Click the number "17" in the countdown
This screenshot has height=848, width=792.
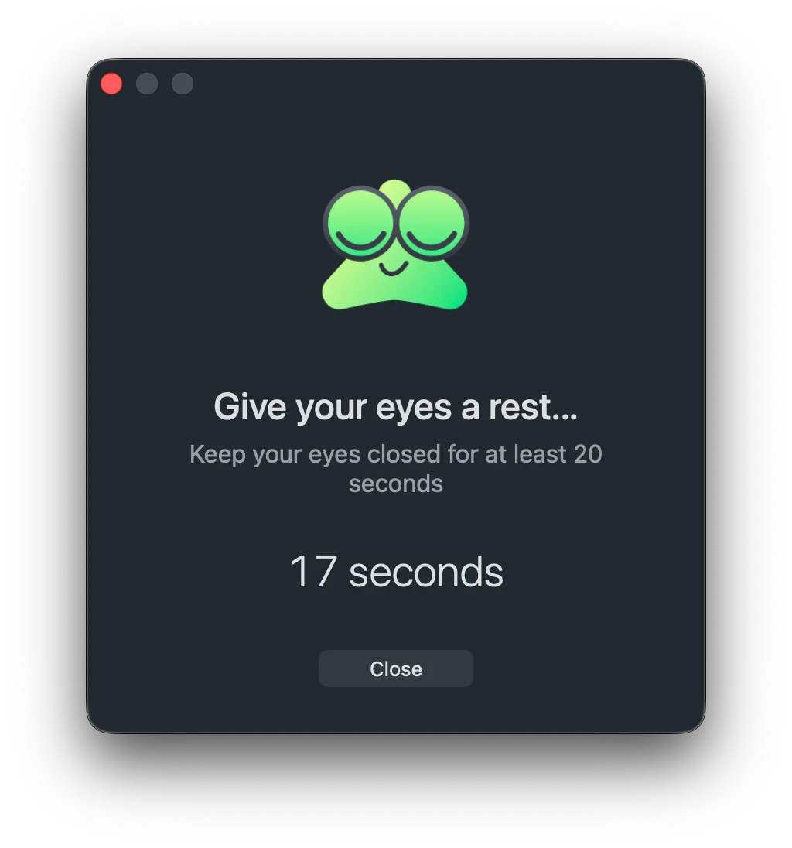[314, 571]
